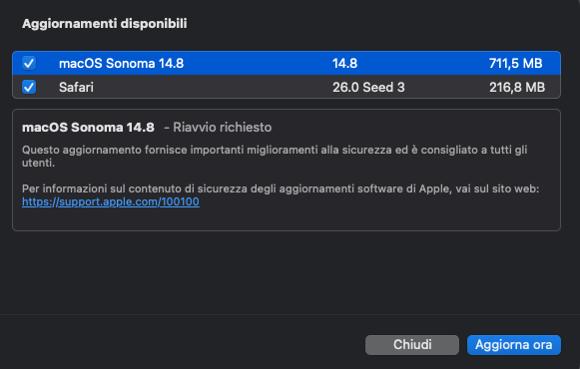Click blank area below the description box

tap(287, 272)
